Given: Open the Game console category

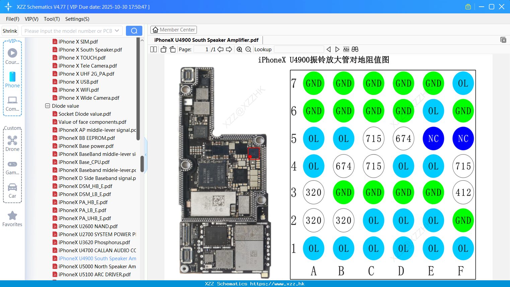Looking at the screenshot, I should pos(12,167).
